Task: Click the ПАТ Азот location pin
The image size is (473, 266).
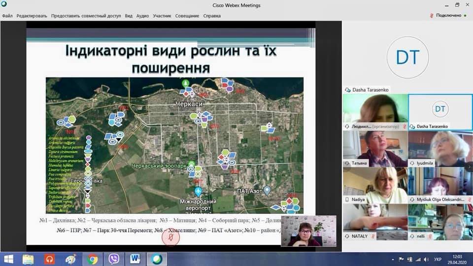Action: pos(267,191)
